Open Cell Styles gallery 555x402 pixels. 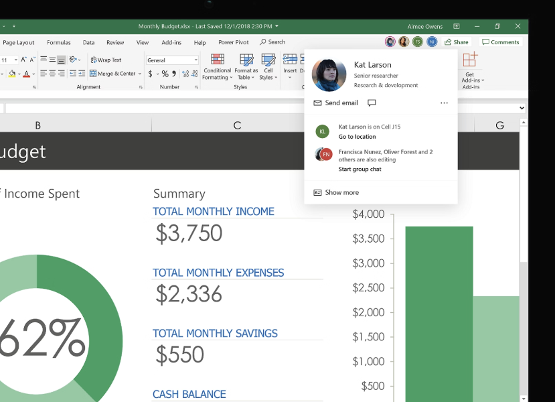tap(268, 67)
